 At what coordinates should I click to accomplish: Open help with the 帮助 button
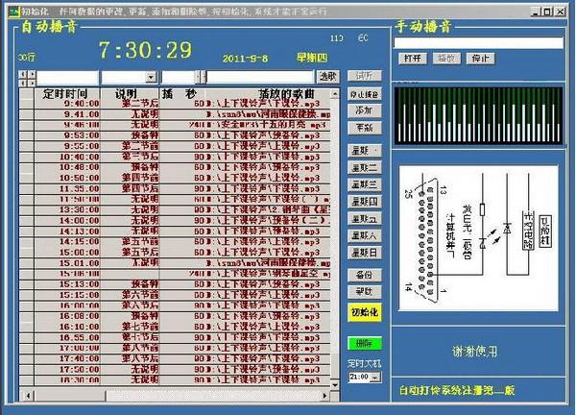[365, 292]
